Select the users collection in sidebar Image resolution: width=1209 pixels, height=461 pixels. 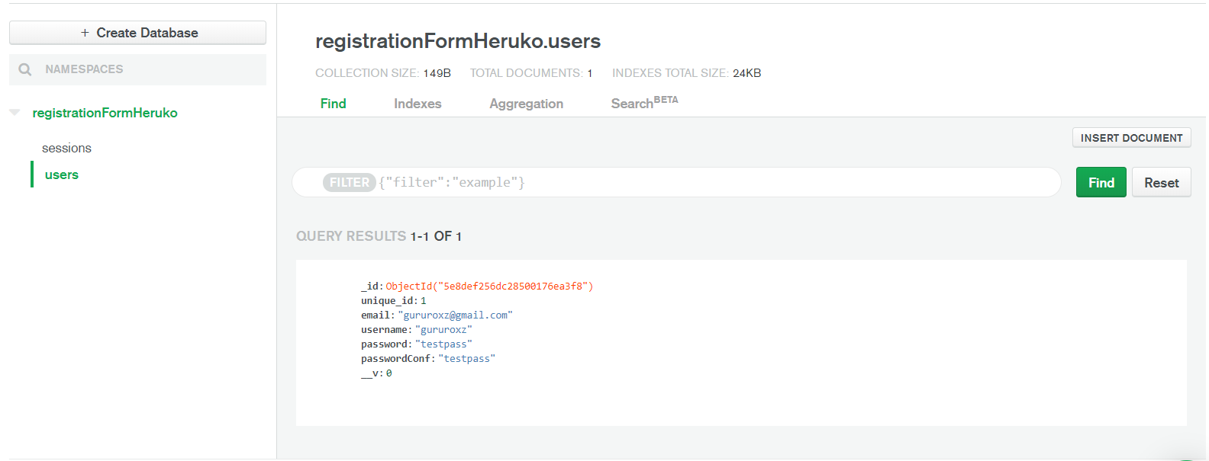click(x=62, y=174)
